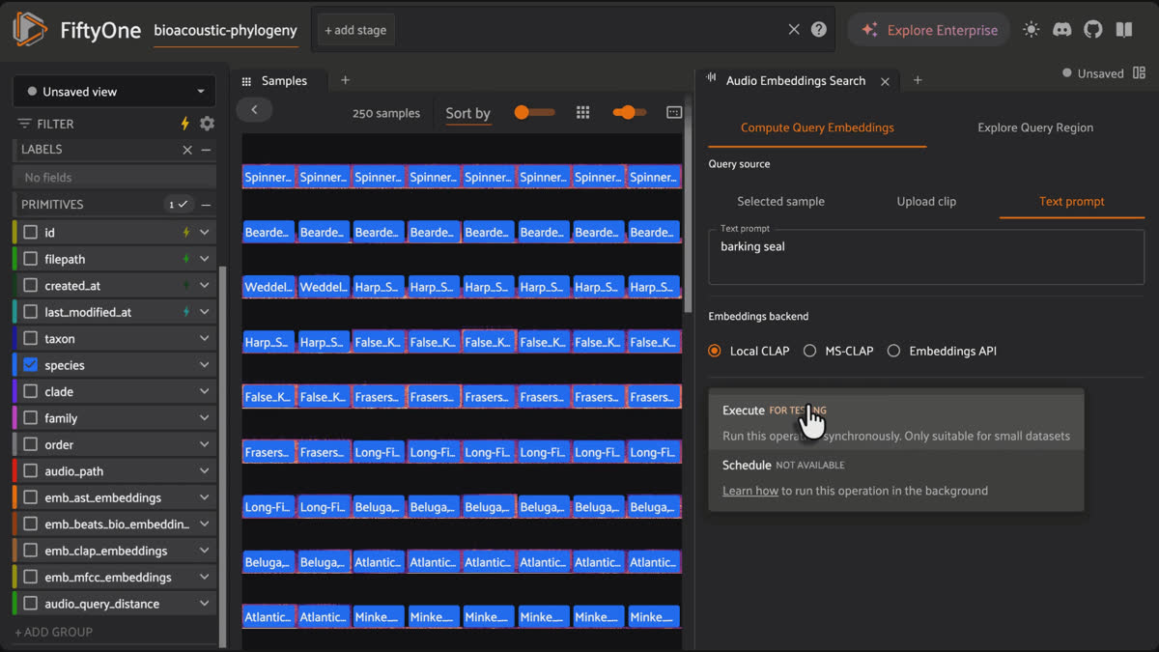Viewport: 1159px width, 652px height.
Task: Expand the taxon field chevron
Action: pyautogui.click(x=205, y=339)
